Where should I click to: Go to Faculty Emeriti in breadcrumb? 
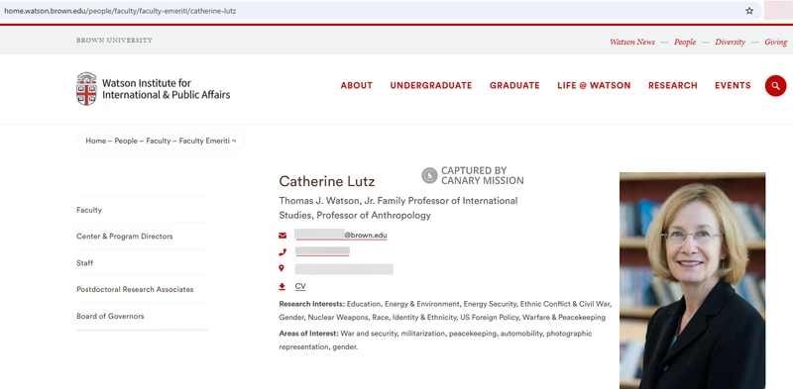point(204,141)
